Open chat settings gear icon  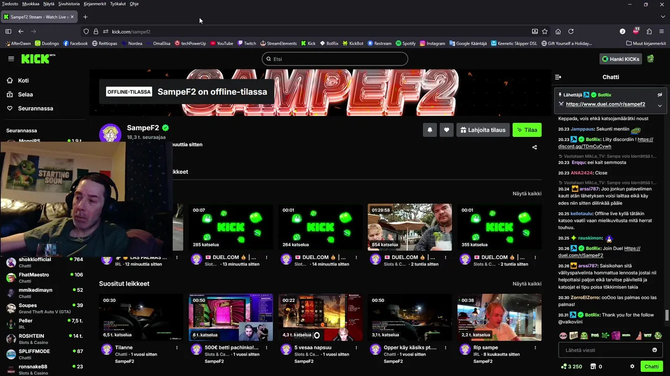point(632,367)
